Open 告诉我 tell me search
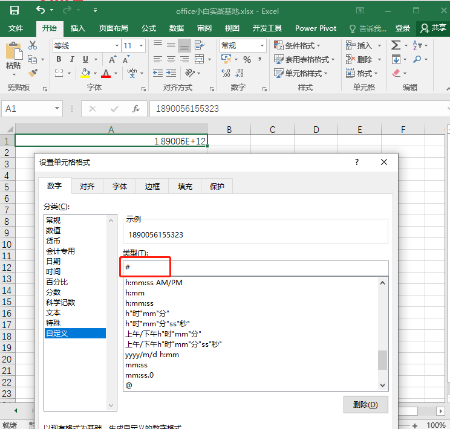This screenshot has height=429, width=450. [x=368, y=28]
